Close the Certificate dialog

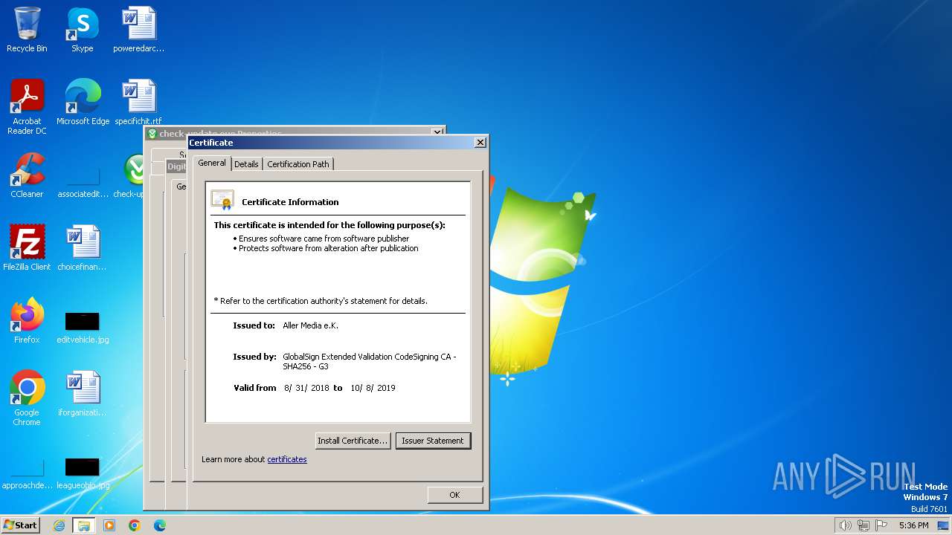click(x=480, y=143)
